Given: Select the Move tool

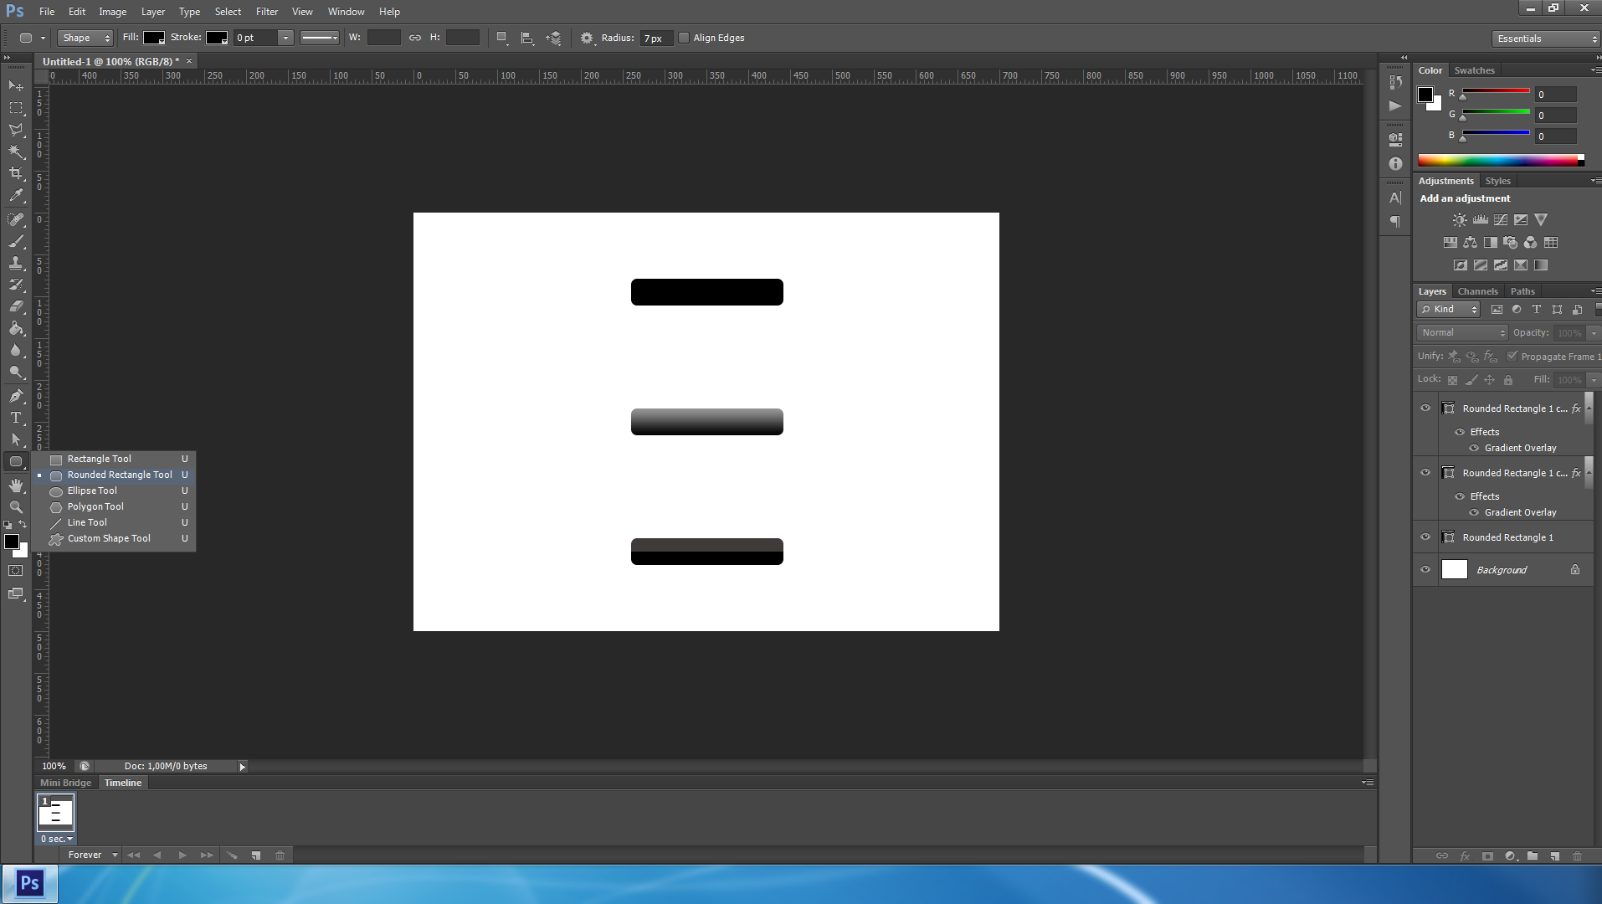Looking at the screenshot, I should 16,86.
